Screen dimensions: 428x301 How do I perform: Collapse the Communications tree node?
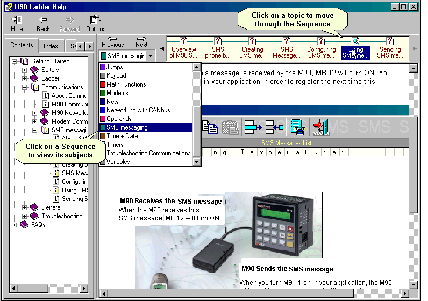click(x=25, y=87)
